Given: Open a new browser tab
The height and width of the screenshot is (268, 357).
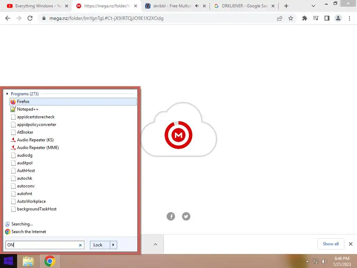Looking at the screenshot, I should pyautogui.click(x=286, y=6).
